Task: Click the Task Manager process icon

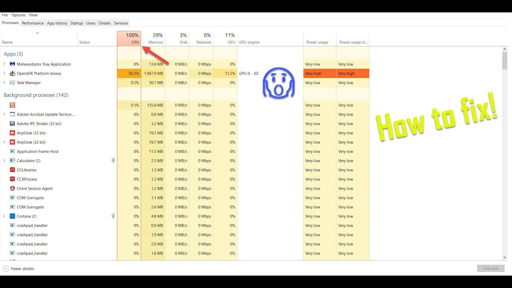Action: click(x=12, y=83)
